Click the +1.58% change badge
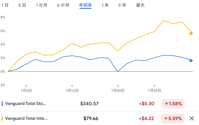This screenshot has height=125, width=199. pyautogui.click(x=173, y=104)
